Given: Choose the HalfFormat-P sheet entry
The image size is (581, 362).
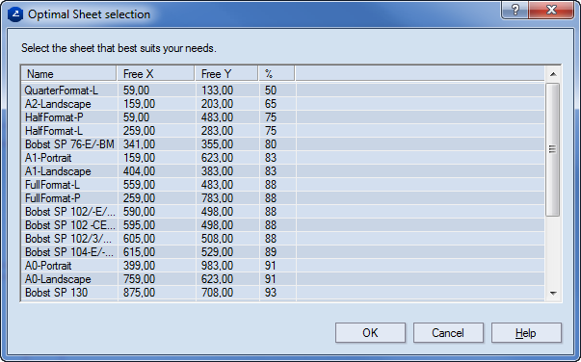Looking at the screenshot, I should point(283,117).
